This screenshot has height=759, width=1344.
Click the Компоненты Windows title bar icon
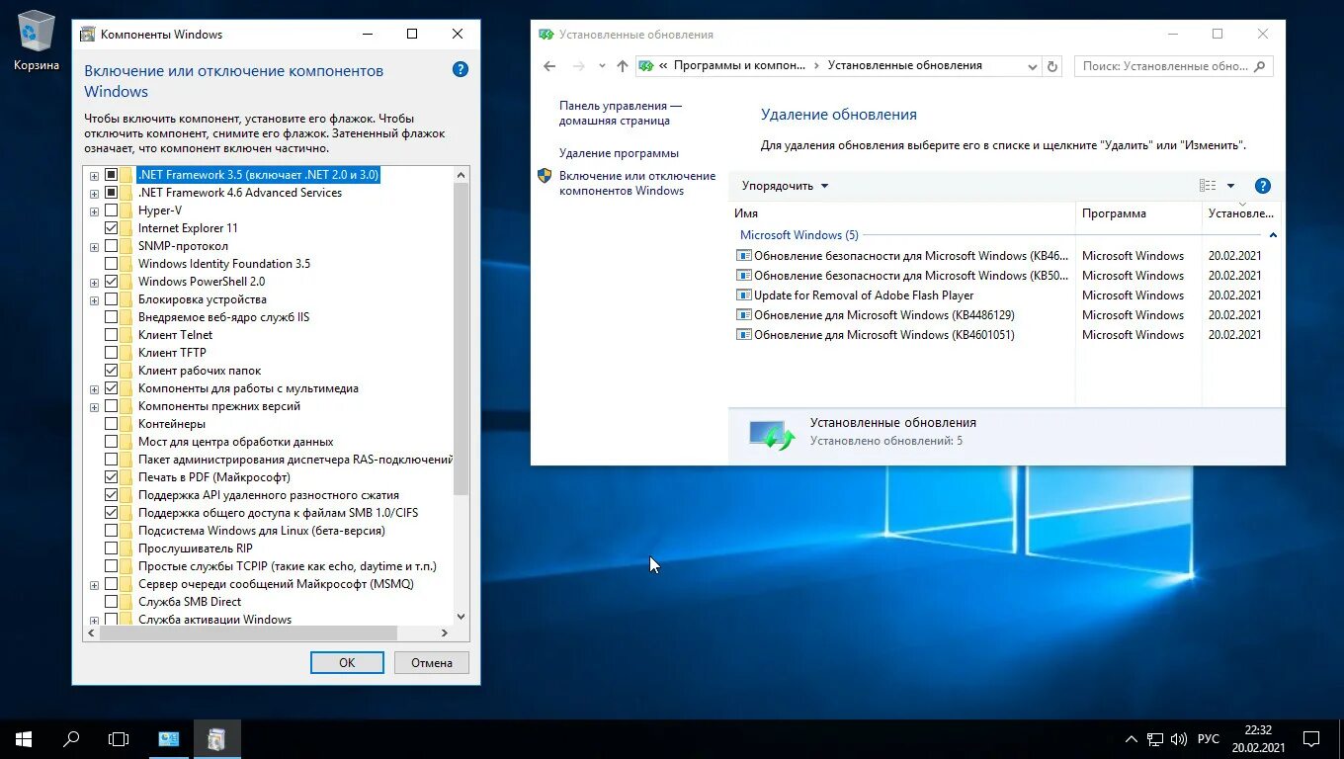tap(87, 34)
